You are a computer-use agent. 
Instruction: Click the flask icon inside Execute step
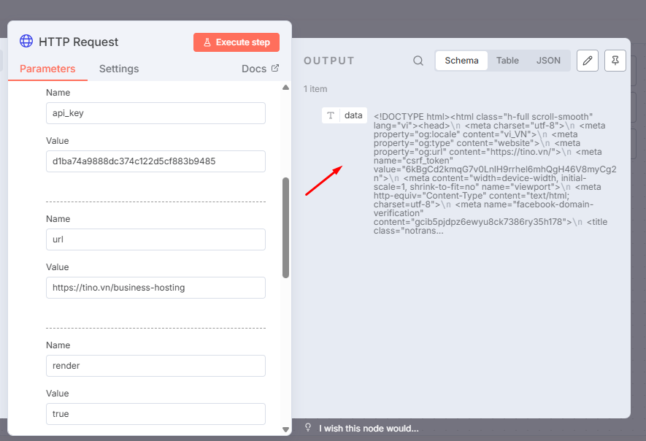208,42
